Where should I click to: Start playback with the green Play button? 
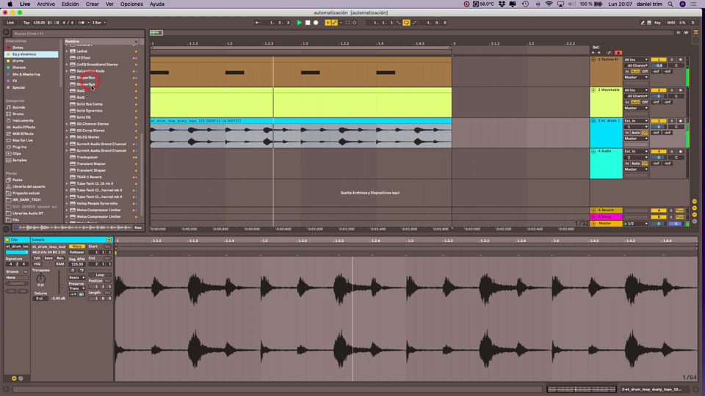point(299,23)
